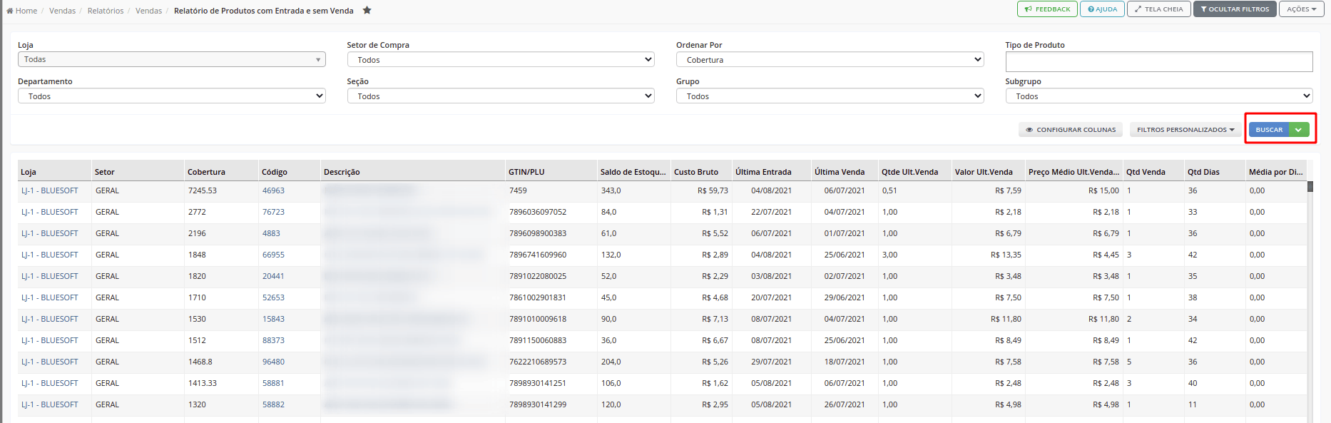Click the blue Buscar button
This screenshot has height=423, width=1331.
click(1269, 130)
